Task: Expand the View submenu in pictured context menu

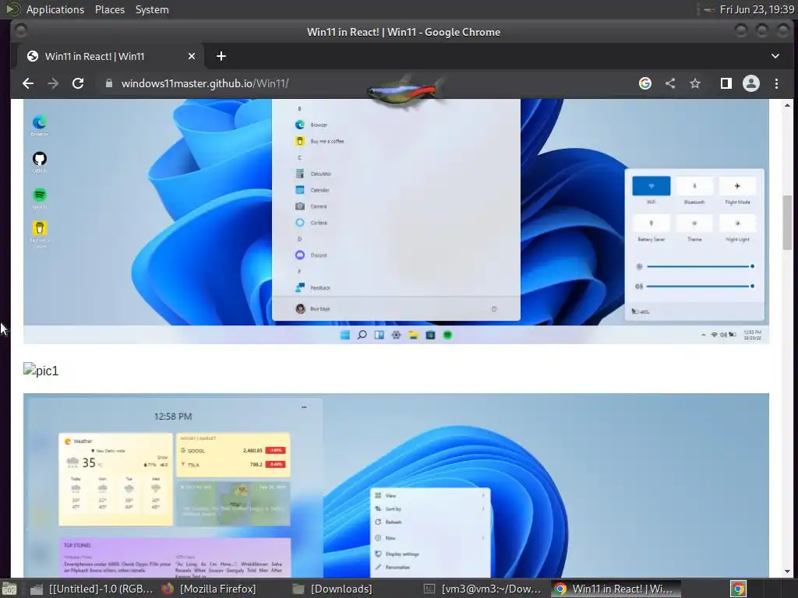Action: pyautogui.click(x=430, y=495)
